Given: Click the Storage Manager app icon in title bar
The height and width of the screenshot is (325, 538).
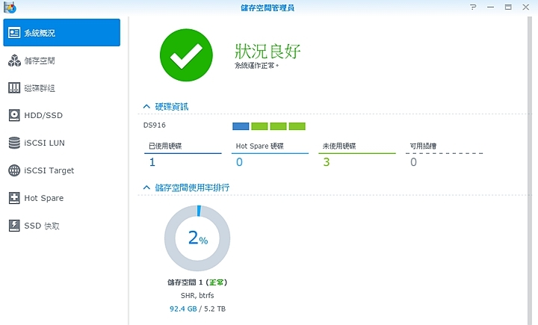Looking at the screenshot, I should (10, 7).
